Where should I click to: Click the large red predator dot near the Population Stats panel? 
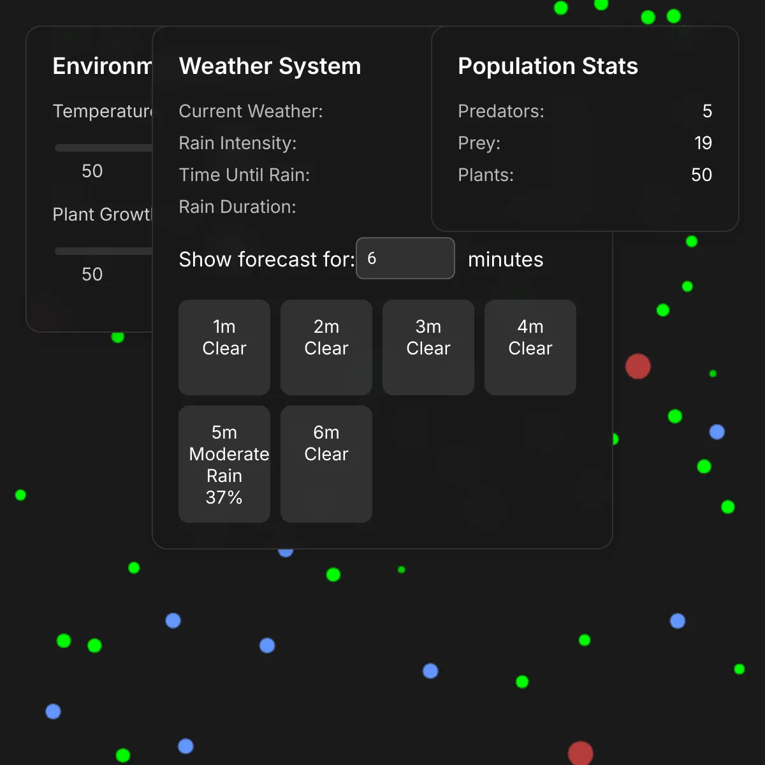pyautogui.click(x=637, y=367)
